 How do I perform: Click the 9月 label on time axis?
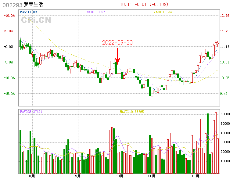[x=78, y=176]
